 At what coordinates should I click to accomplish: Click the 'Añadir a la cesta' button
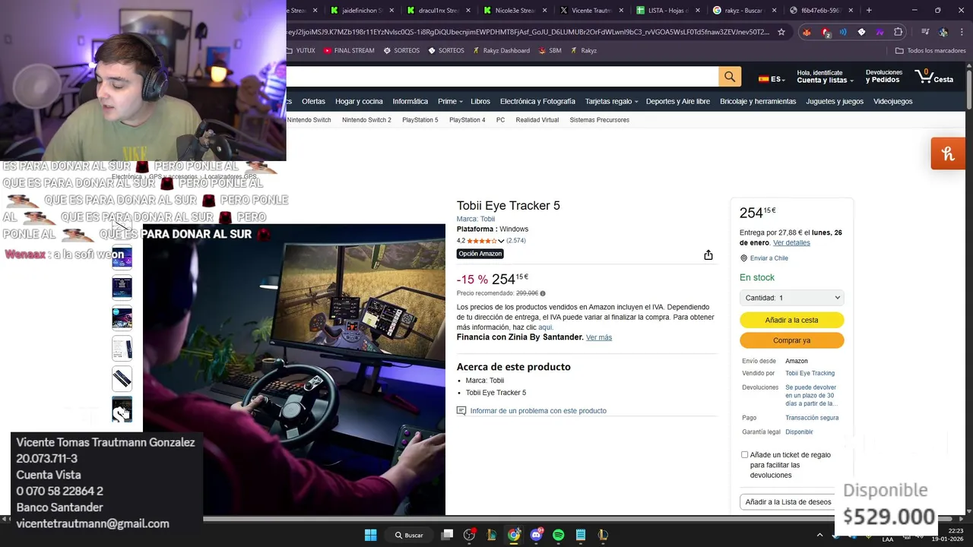point(791,320)
